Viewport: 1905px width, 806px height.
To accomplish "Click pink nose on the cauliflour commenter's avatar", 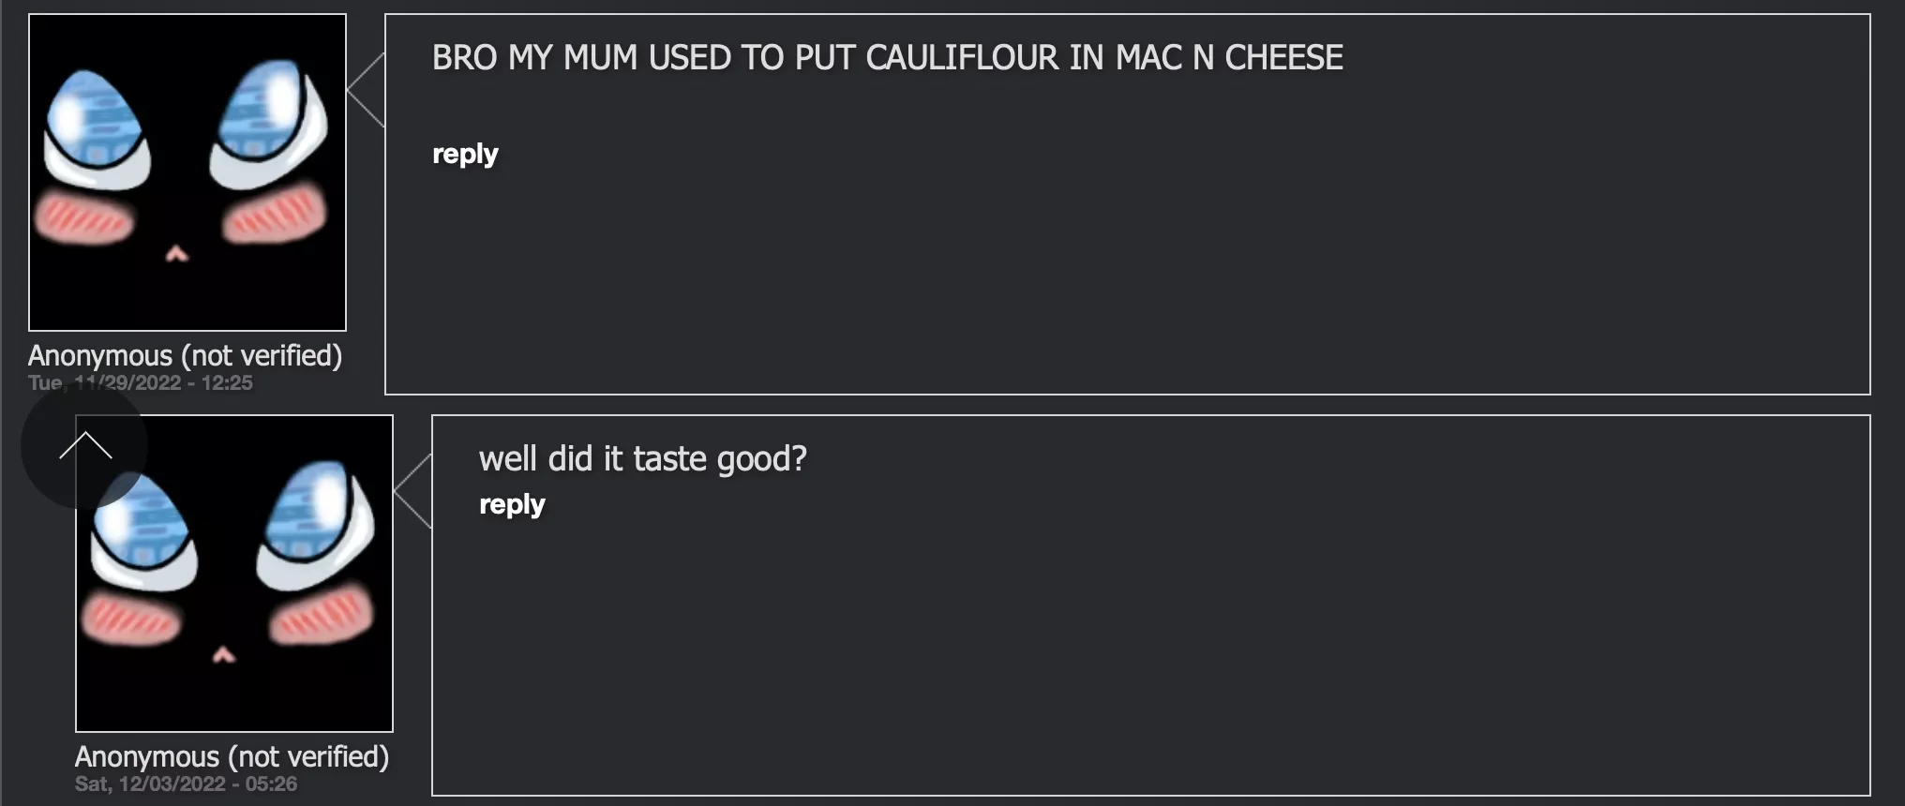I will 177,253.
